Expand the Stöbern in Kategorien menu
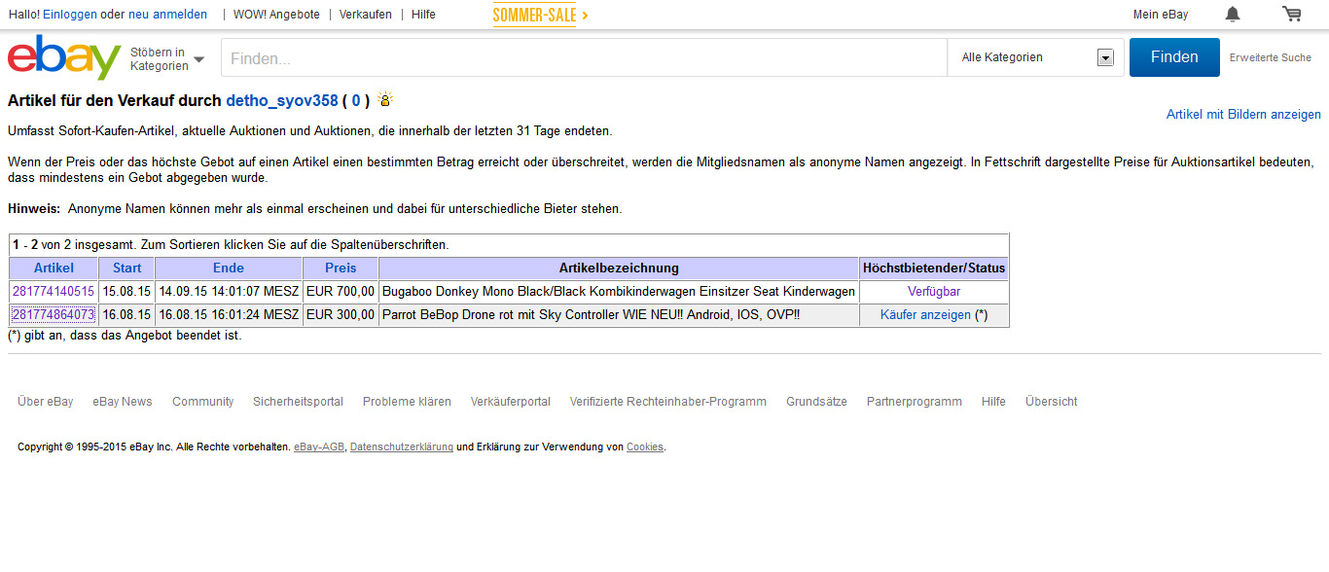 (167, 58)
